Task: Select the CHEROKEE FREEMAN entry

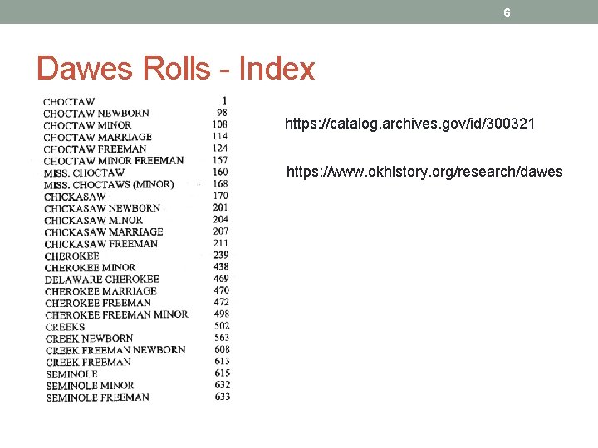Action: (98, 304)
